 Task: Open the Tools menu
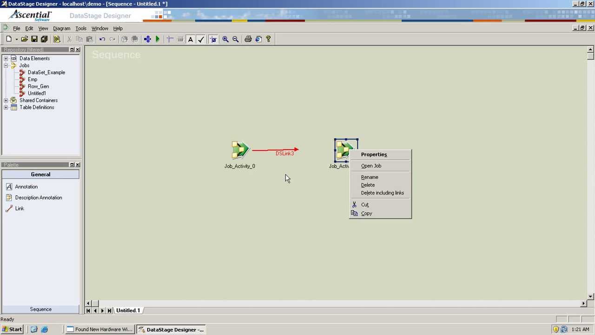(81, 28)
